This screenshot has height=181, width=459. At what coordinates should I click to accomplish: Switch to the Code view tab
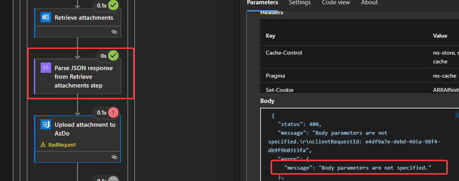[x=336, y=3]
